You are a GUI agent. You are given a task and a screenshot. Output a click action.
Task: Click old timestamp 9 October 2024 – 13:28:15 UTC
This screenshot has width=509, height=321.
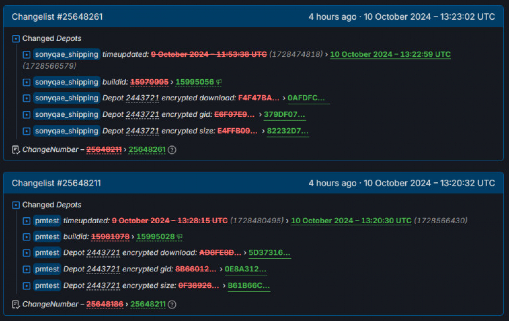(x=170, y=221)
